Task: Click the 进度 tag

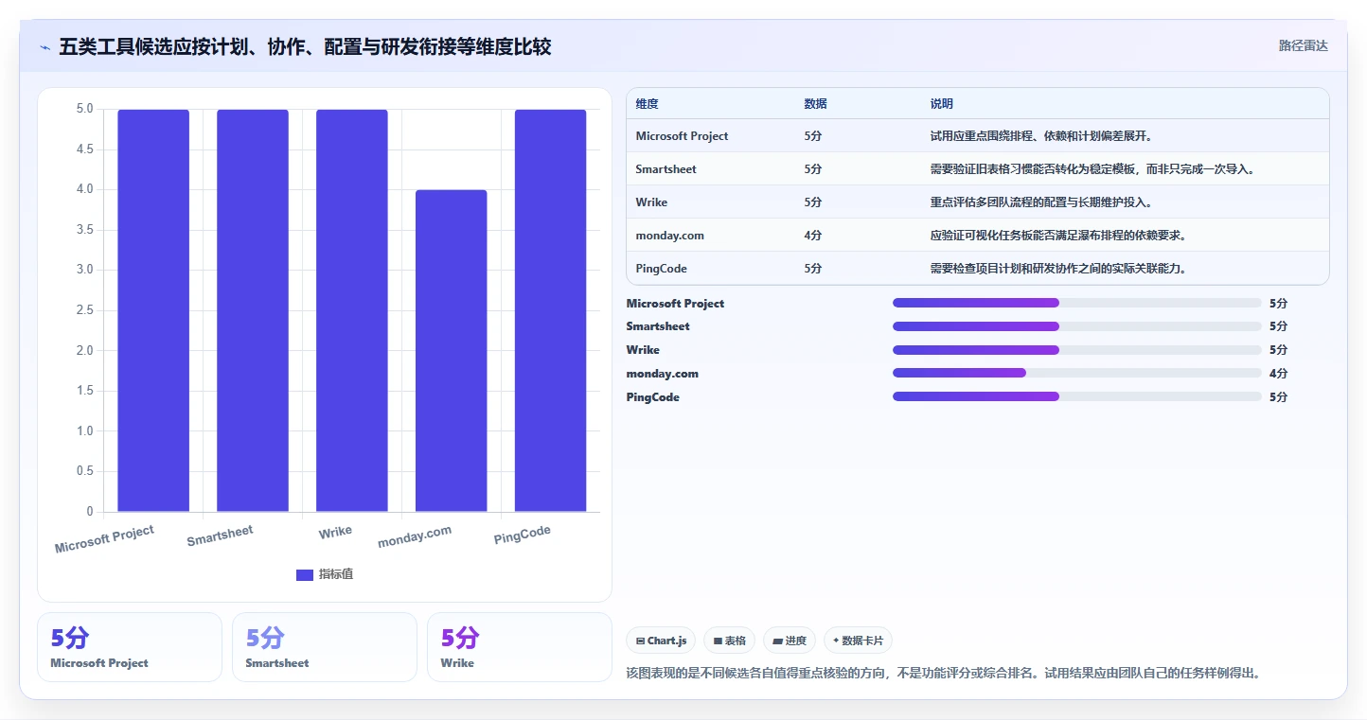Action: [x=790, y=641]
